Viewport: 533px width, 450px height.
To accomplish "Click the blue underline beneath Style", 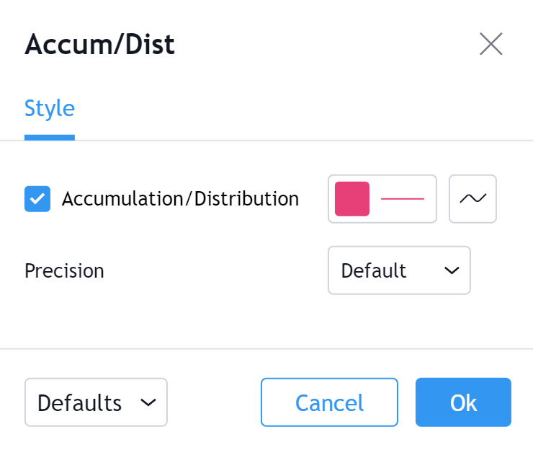I will [50, 137].
